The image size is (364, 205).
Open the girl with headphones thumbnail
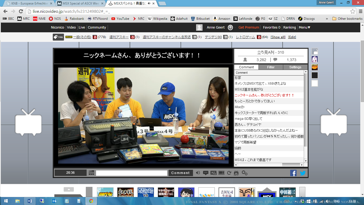pos(186,192)
